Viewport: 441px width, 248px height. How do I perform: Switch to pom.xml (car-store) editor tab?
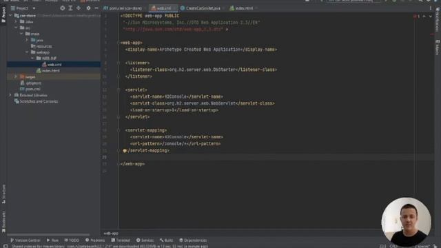(x=125, y=8)
